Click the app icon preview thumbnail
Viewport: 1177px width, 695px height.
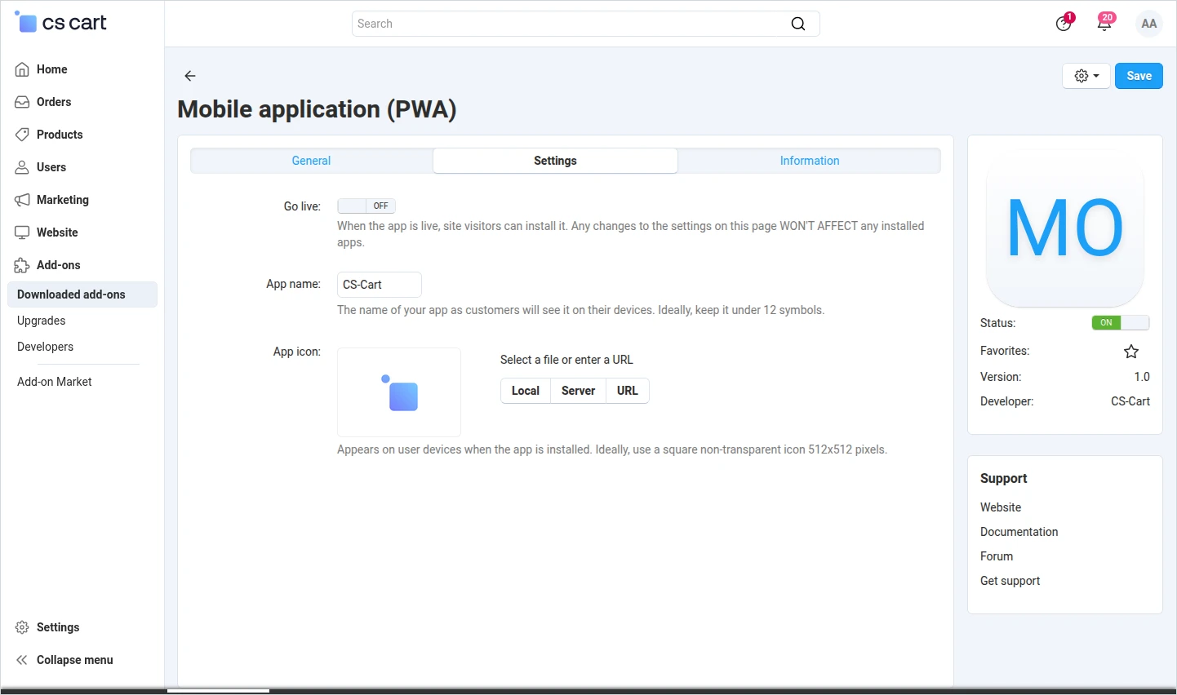(x=399, y=392)
